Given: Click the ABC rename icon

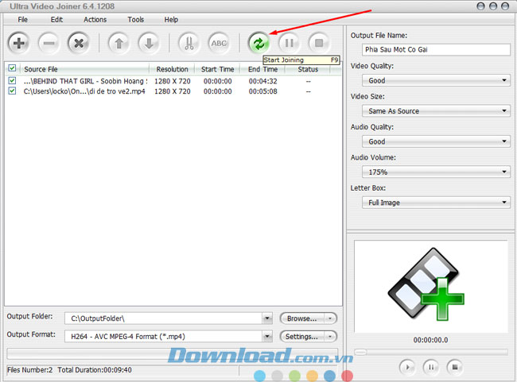Looking at the screenshot, I should (219, 43).
